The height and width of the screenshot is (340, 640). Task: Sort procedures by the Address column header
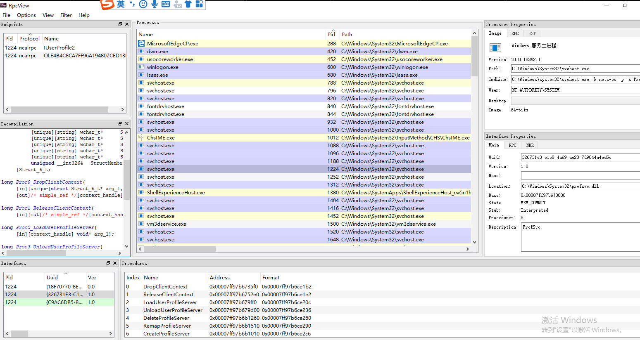point(234,277)
